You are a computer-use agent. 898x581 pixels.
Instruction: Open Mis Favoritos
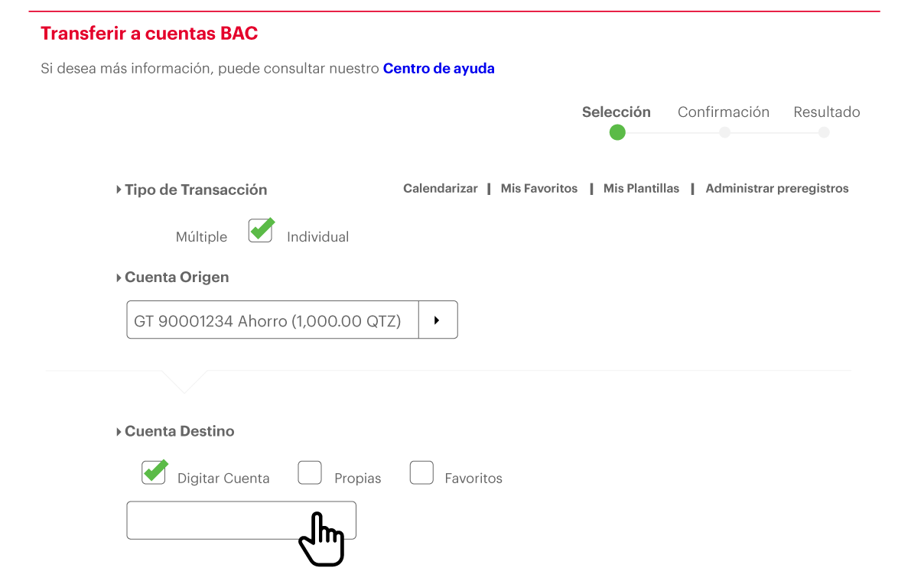539,188
